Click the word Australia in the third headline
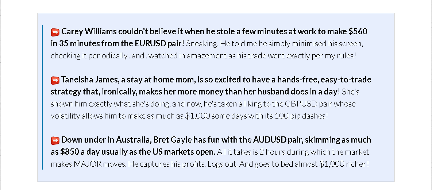Image resolution: width=432 pixels, height=190 pixels. point(133,140)
